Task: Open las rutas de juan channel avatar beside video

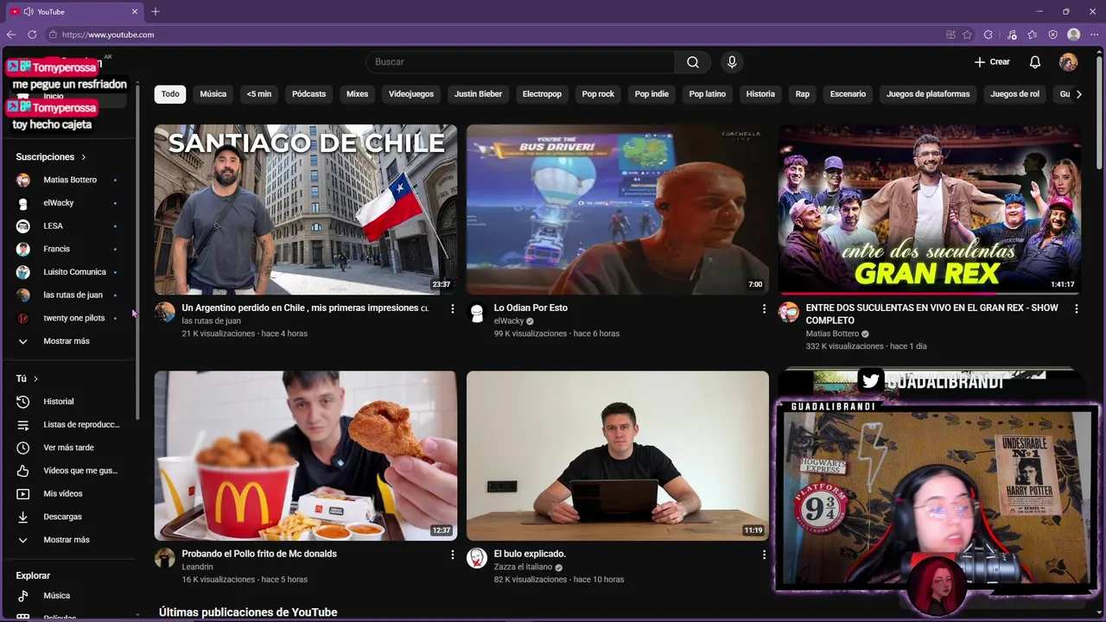Action: pyautogui.click(x=164, y=313)
